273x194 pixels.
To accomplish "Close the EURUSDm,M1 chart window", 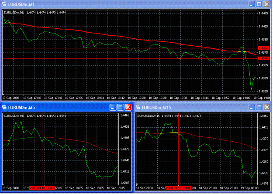I will click(266, 4).
